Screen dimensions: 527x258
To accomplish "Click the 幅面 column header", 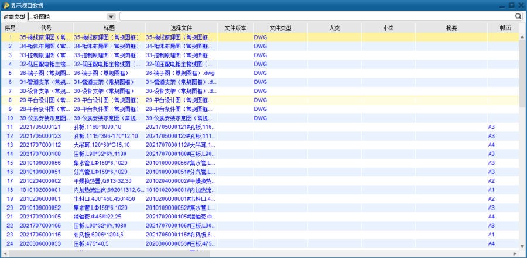I will pyautogui.click(x=505, y=27).
